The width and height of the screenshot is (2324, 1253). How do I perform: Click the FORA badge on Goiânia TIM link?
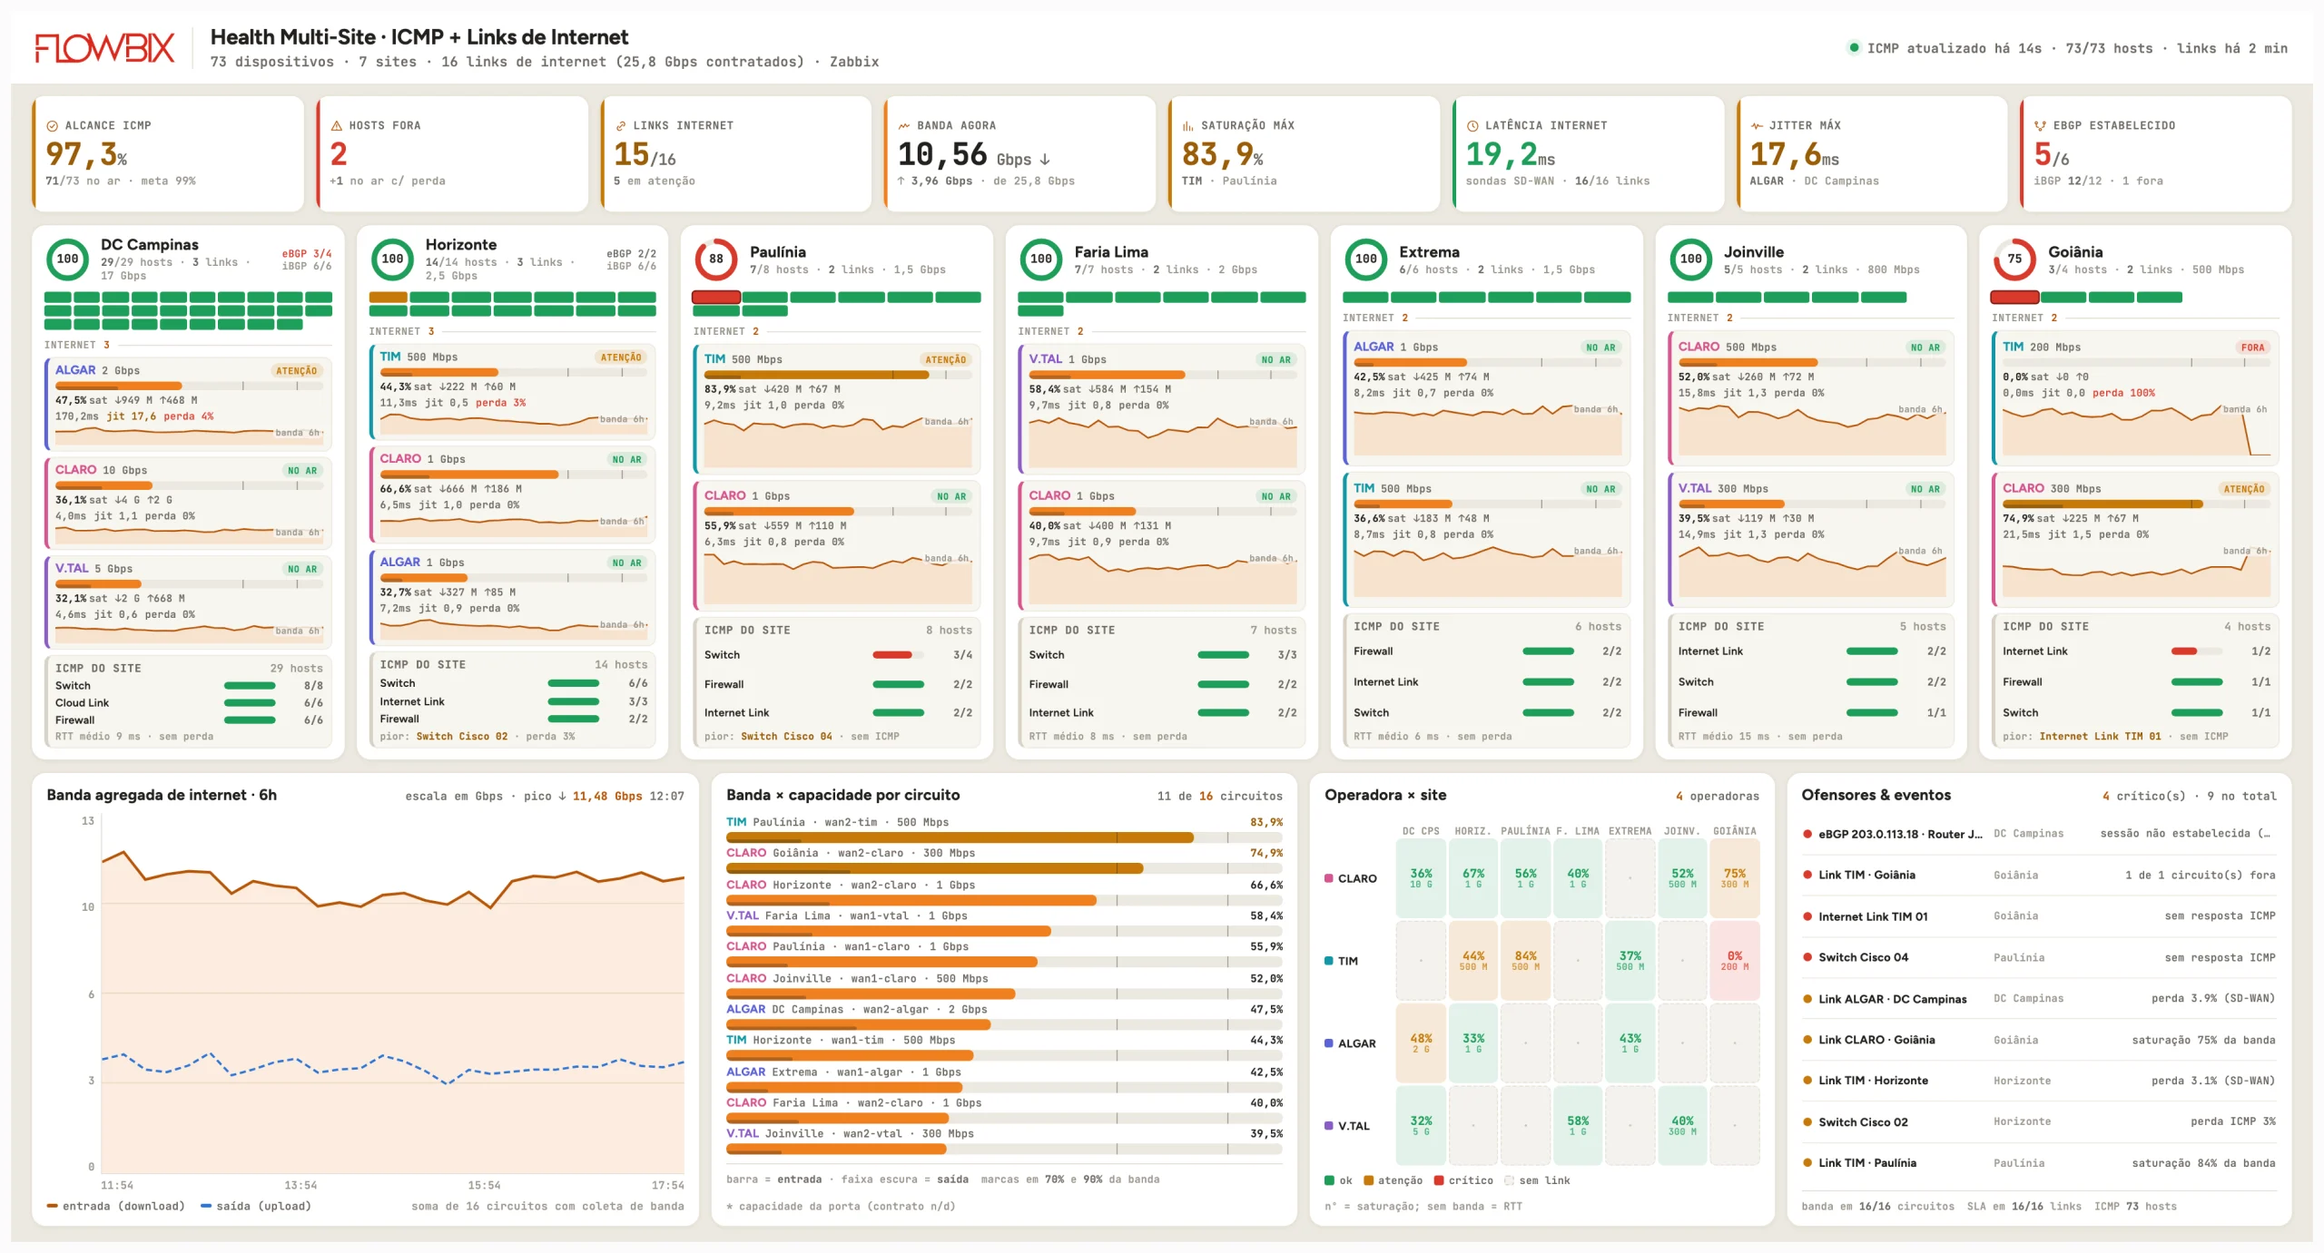2252,348
